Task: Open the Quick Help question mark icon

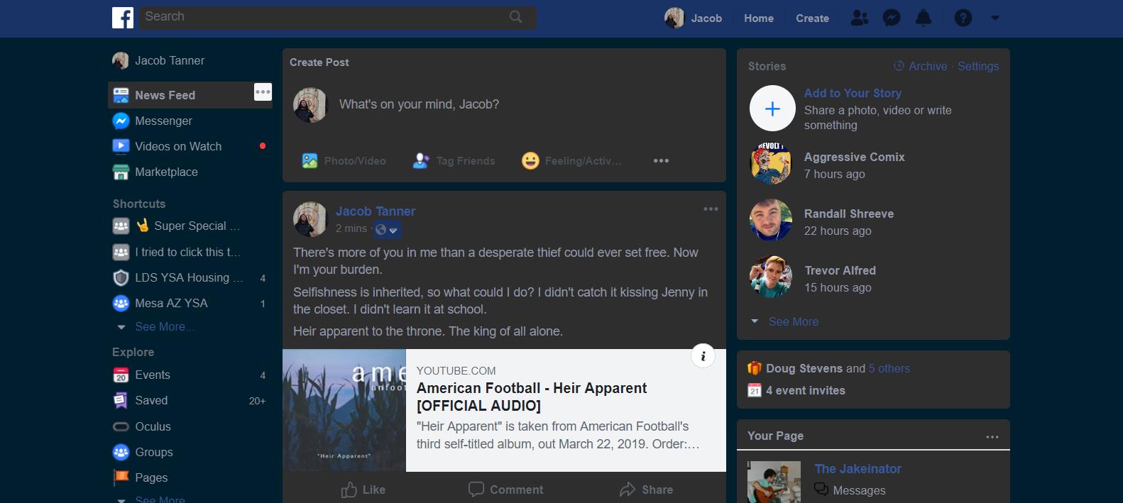Action: pyautogui.click(x=963, y=18)
